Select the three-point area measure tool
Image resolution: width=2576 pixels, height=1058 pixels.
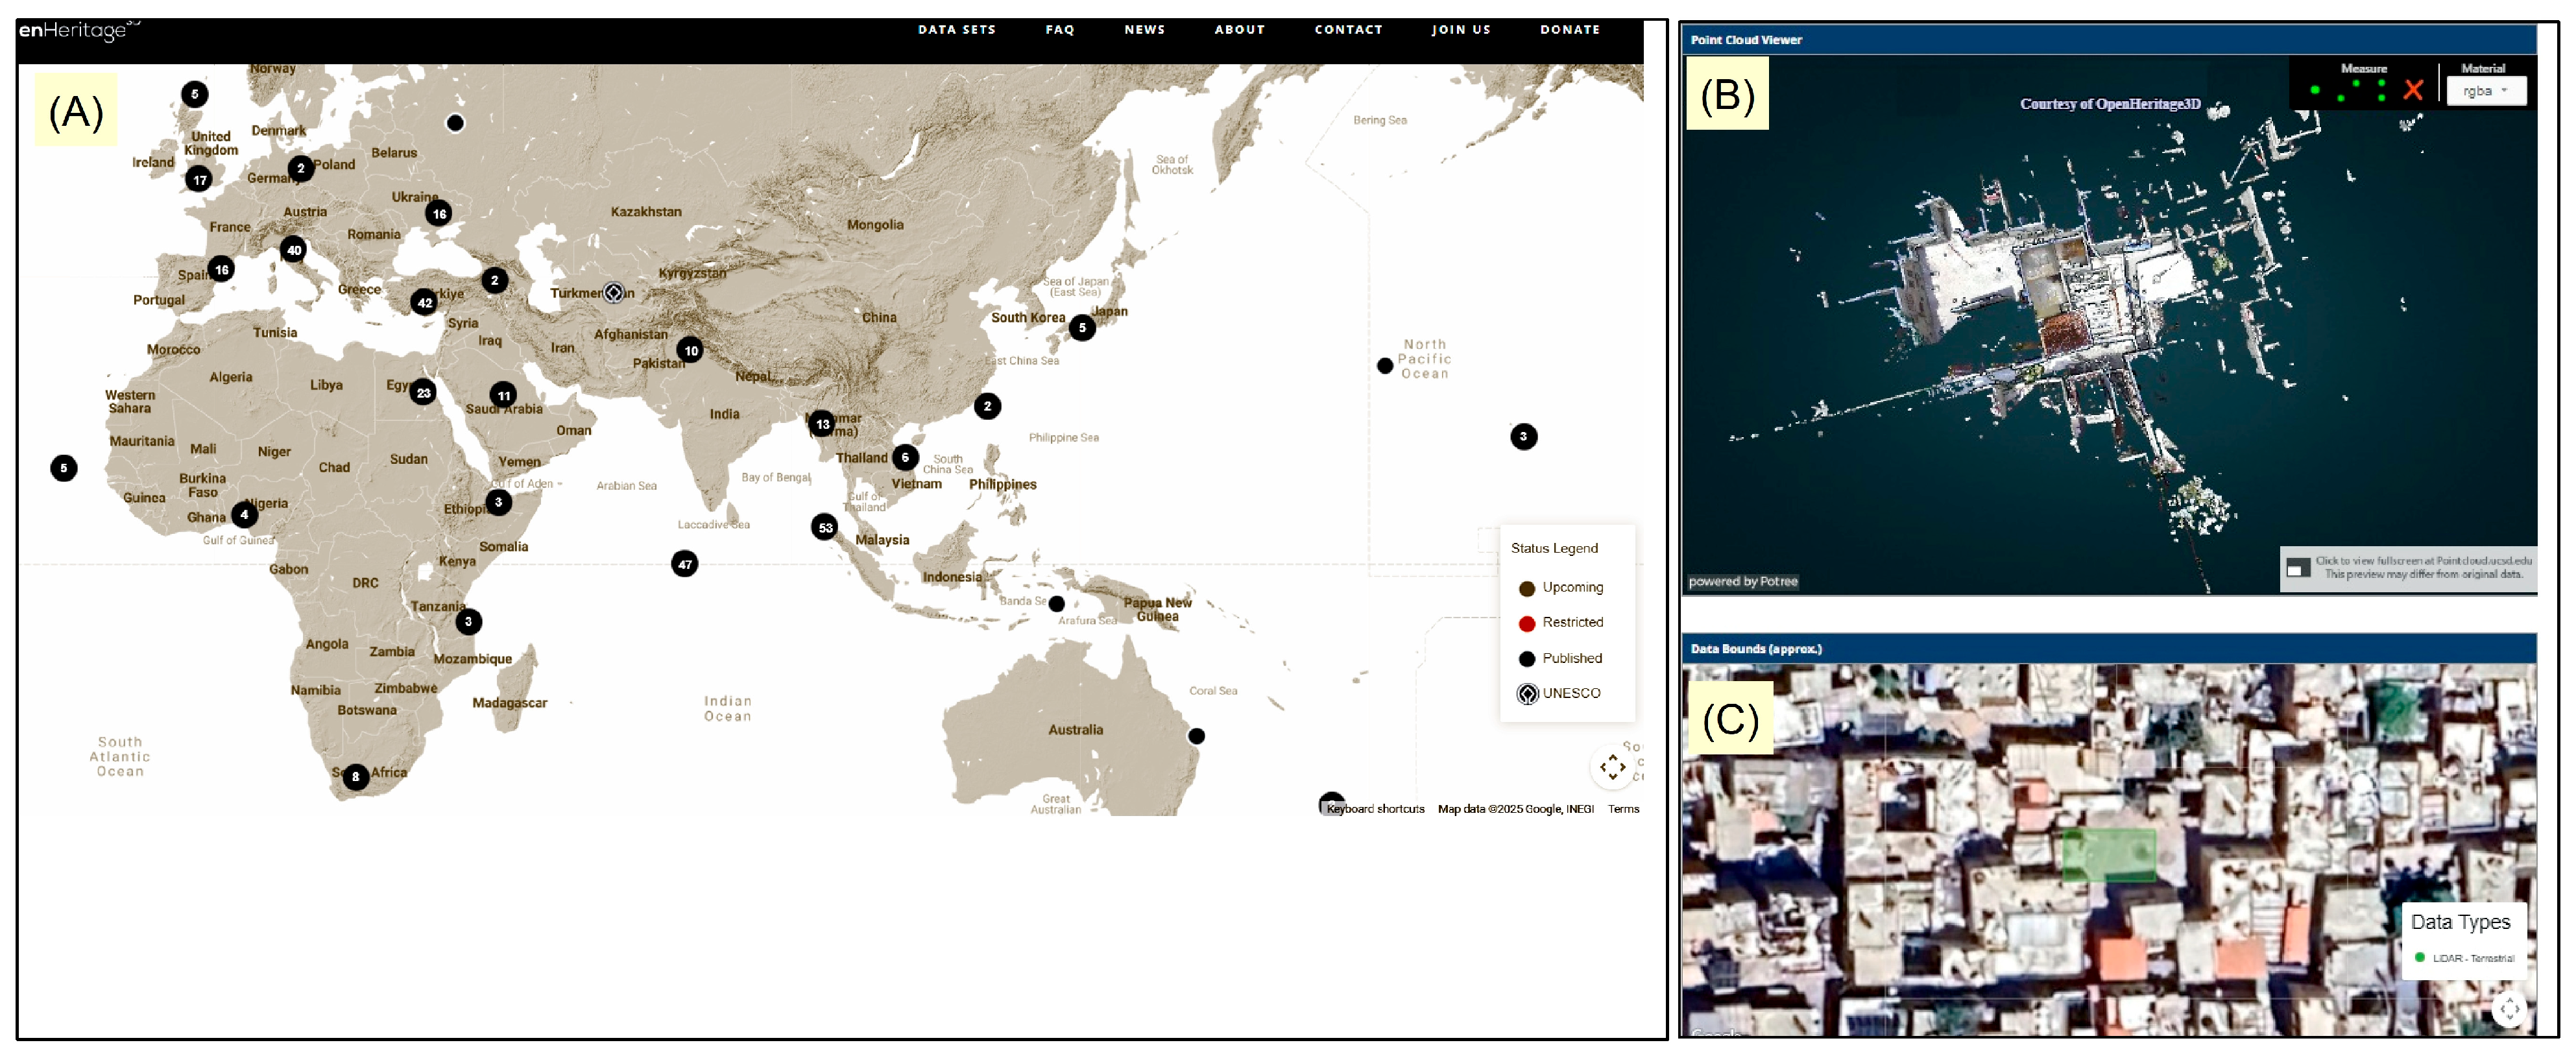(2381, 91)
